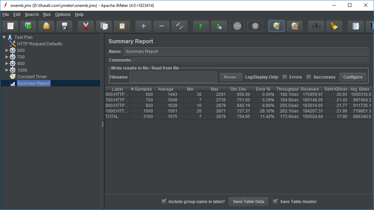
Task: Click the Search binoculars icon
Action: pyautogui.click(x=316, y=26)
